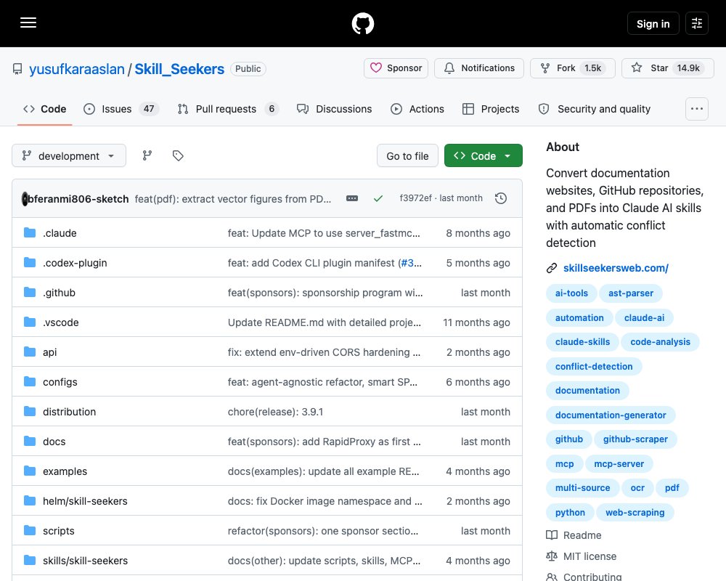Select the code-analysis topic tag
The width and height of the screenshot is (726, 581).
(x=660, y=342)
